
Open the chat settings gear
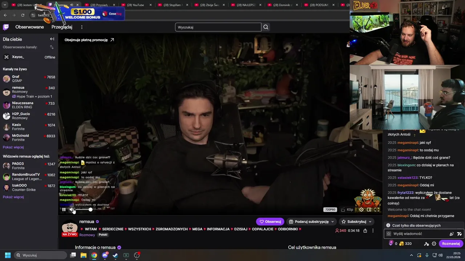tap(434, 244)
